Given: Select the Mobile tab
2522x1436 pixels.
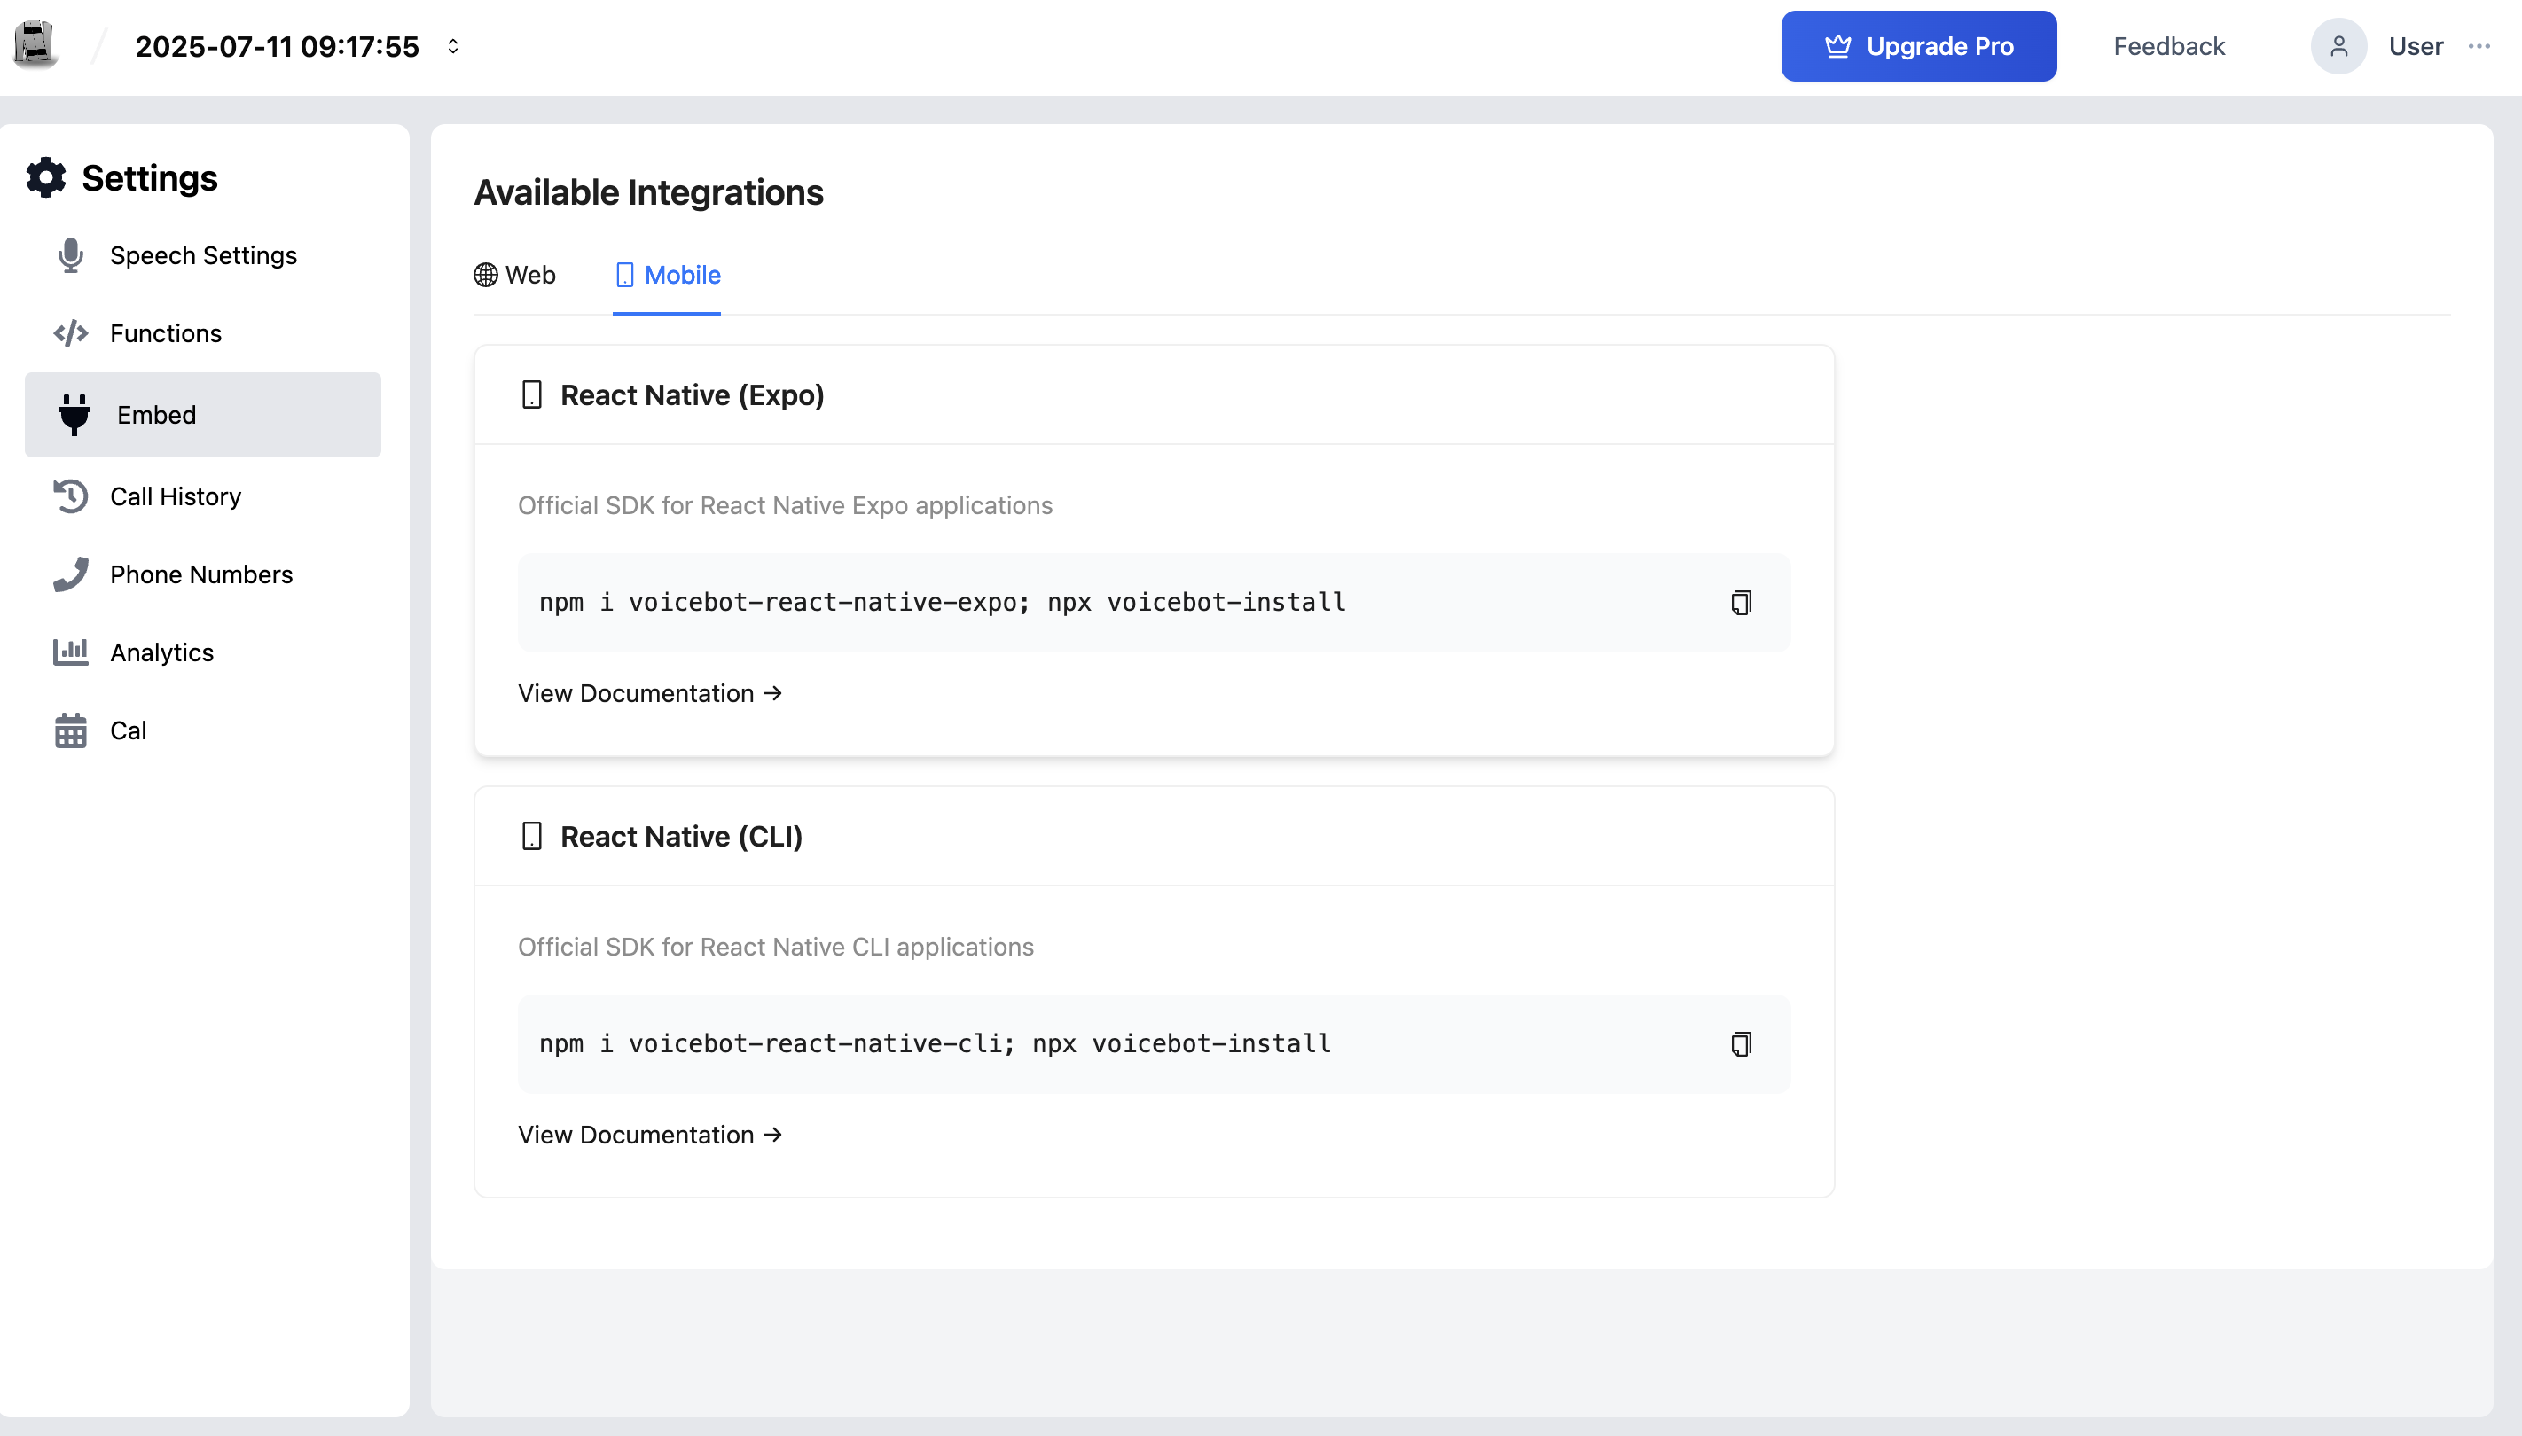Looking at the screenshot, I should (667, 275).
